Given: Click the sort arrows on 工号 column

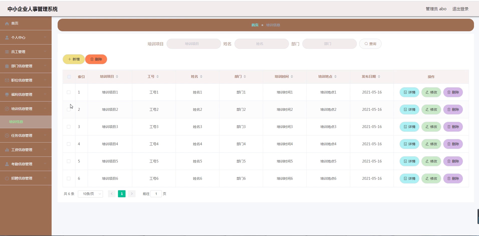Looking at the screenshot, I should (x=158, y=77).
